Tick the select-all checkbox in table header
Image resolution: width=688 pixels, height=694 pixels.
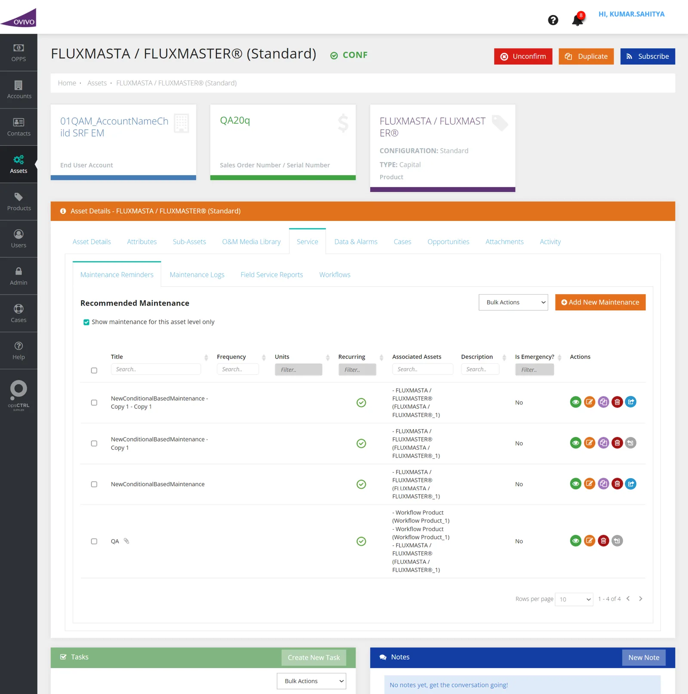[94, 370]
